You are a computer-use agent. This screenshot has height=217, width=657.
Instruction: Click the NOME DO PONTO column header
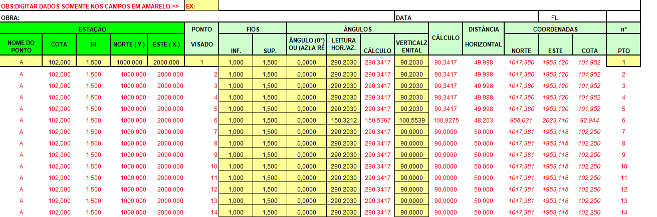pyautogui.click(x=21, y=44)
